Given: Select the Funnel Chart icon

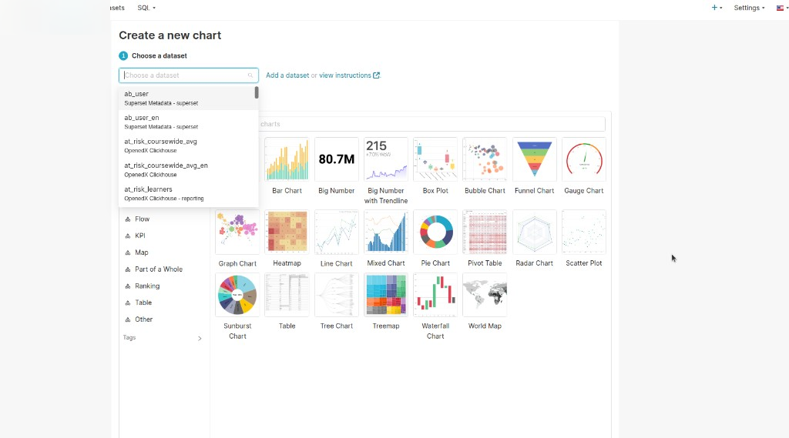Looking at the screenshot, I should click(x=535, y=159).
